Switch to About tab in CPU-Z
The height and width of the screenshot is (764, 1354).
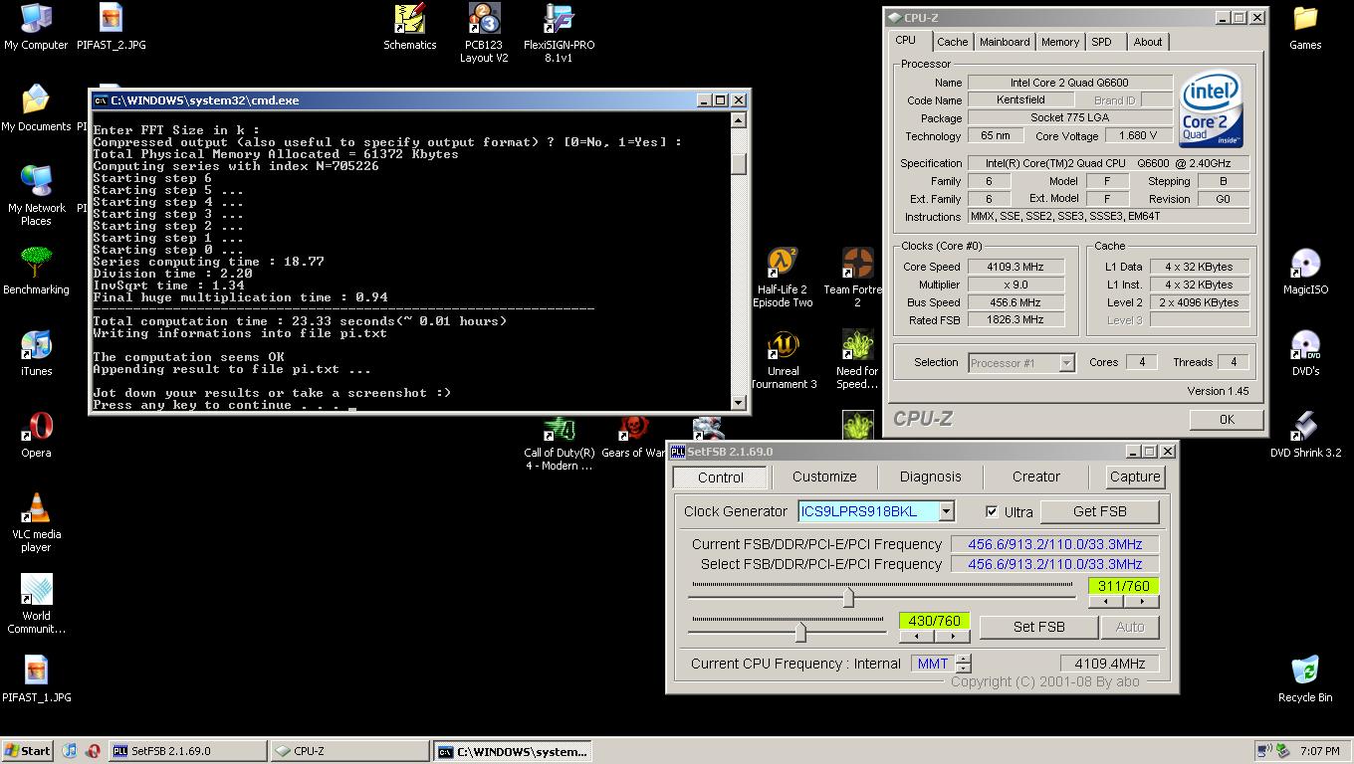coord(1148,42)
